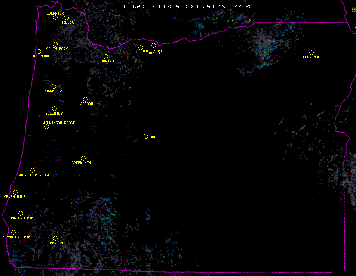
Task: Click the Long Prairie station circle
Action: pyautogui.click(x=21, y=214)
